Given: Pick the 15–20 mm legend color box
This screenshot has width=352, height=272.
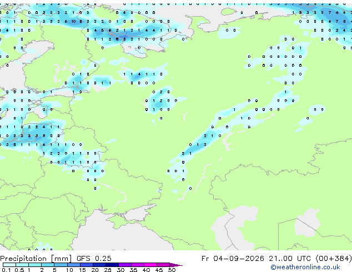Looking at the screenshot, I should [87, 265].
